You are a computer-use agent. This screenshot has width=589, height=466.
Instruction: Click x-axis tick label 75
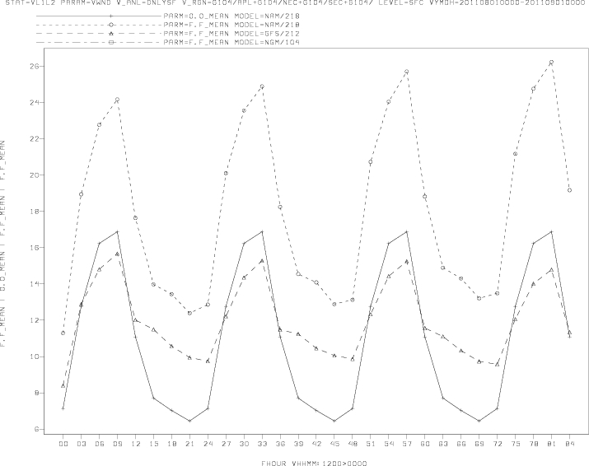pos(516,444)
